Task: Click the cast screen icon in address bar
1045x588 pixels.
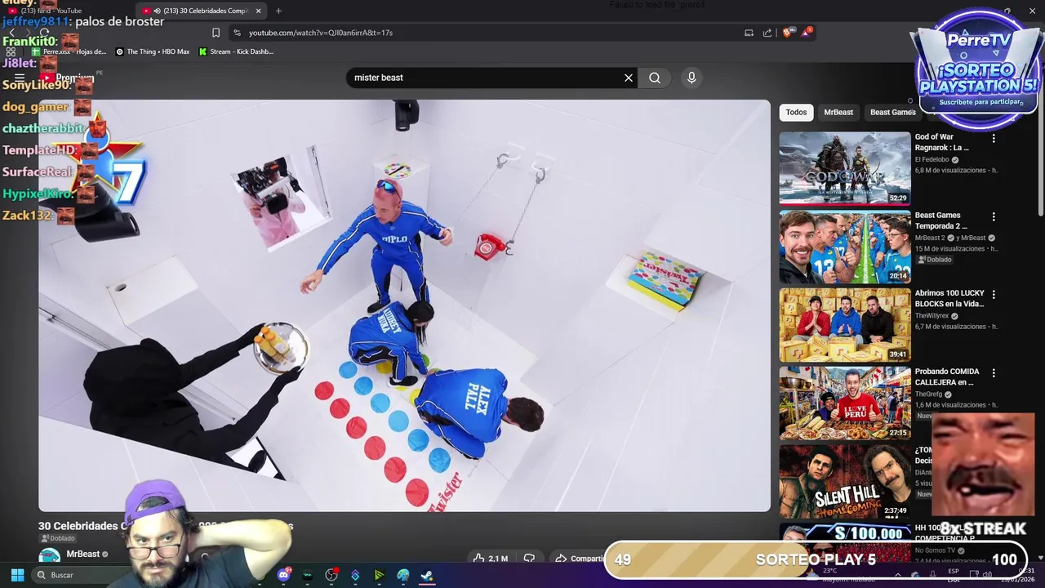Action: (749, 33)
